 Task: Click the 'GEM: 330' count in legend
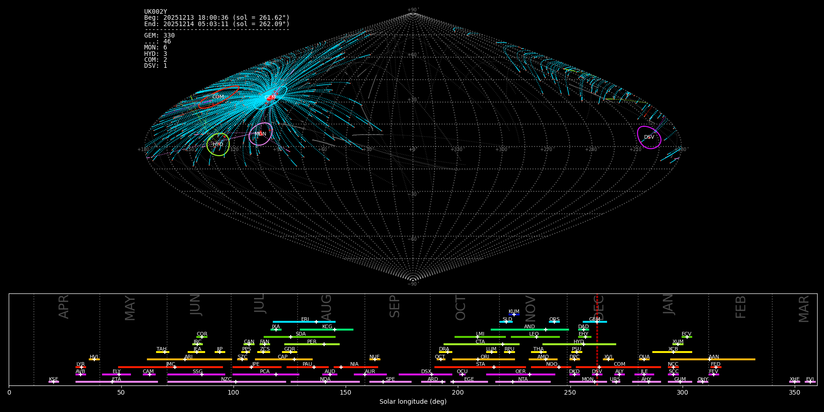point(159,35)
